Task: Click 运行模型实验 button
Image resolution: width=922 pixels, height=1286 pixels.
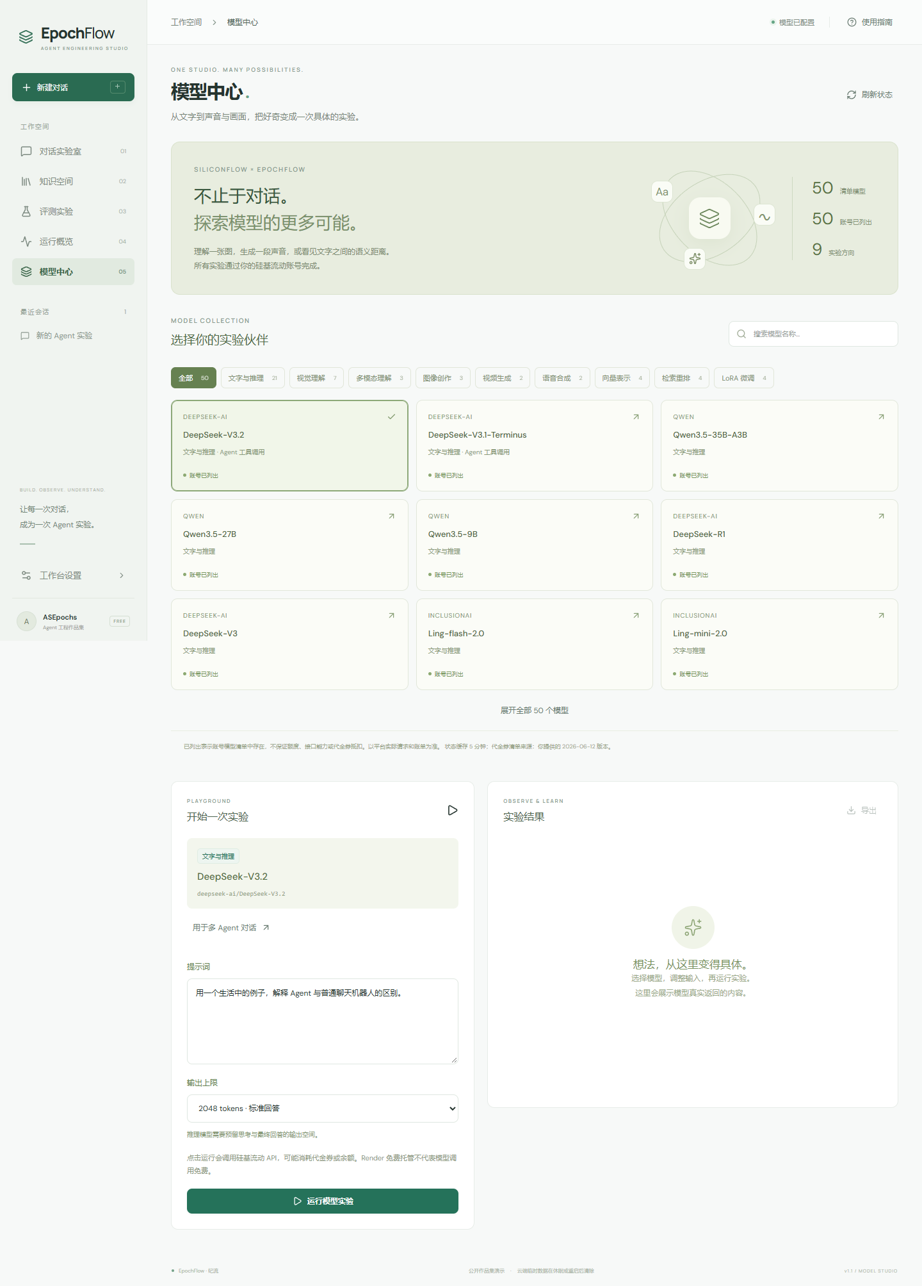Action: click(323, 1201)
